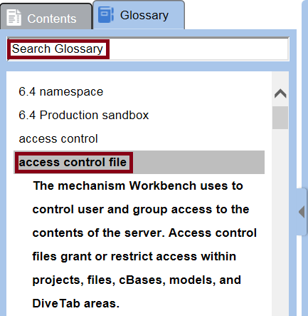This screenshot has width=308, height=316.
Task: Expand the '6.4 Production sandbox' term
Action: coord(83,115)
